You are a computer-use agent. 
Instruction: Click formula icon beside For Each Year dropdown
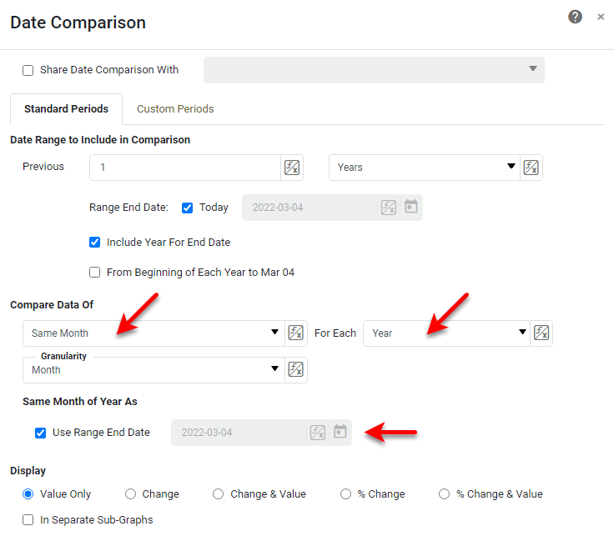pos(541,333)
